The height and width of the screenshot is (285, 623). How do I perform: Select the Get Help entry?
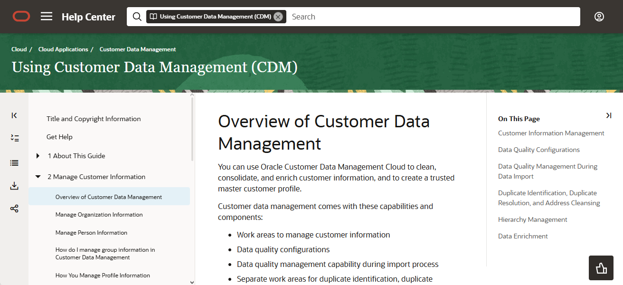59,137
